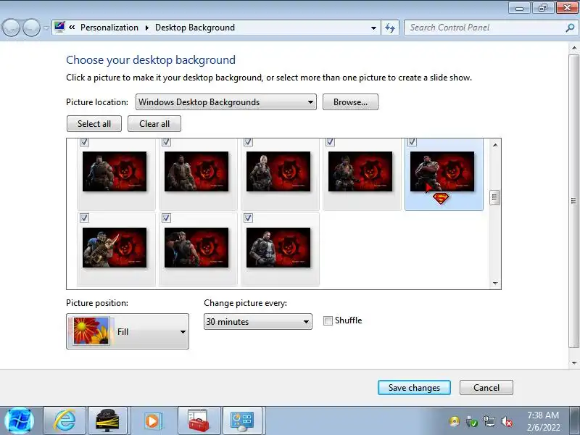Click wallpaper list scroll down arrow
The height and width of the screenshot is (435, 580).
(495, 283)
